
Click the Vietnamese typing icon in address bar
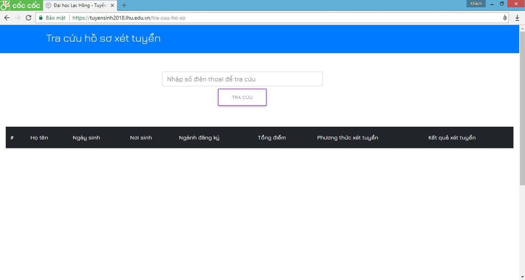[x=505, y=17]
